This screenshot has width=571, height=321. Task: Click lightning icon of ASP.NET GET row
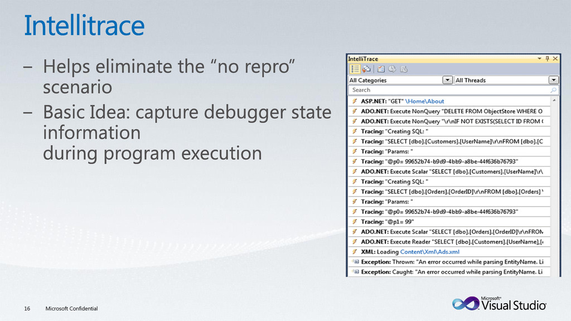coord(354,101)
